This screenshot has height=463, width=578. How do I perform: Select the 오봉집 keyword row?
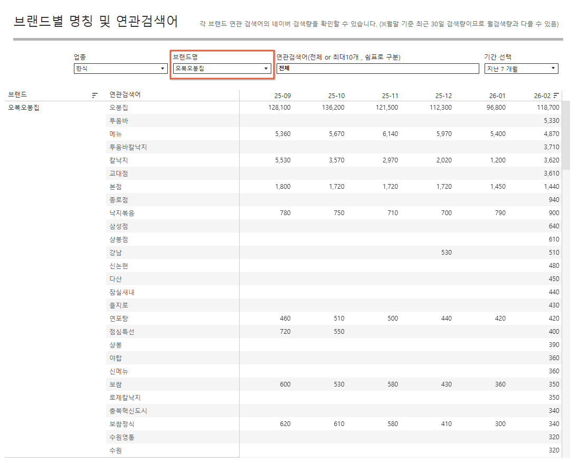coord(119,108)
